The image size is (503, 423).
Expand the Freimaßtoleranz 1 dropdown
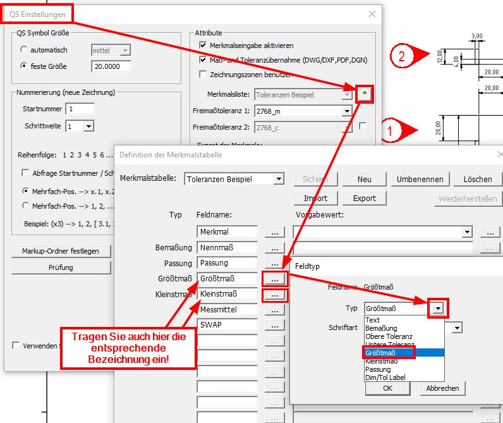click(x=347, y=111)
